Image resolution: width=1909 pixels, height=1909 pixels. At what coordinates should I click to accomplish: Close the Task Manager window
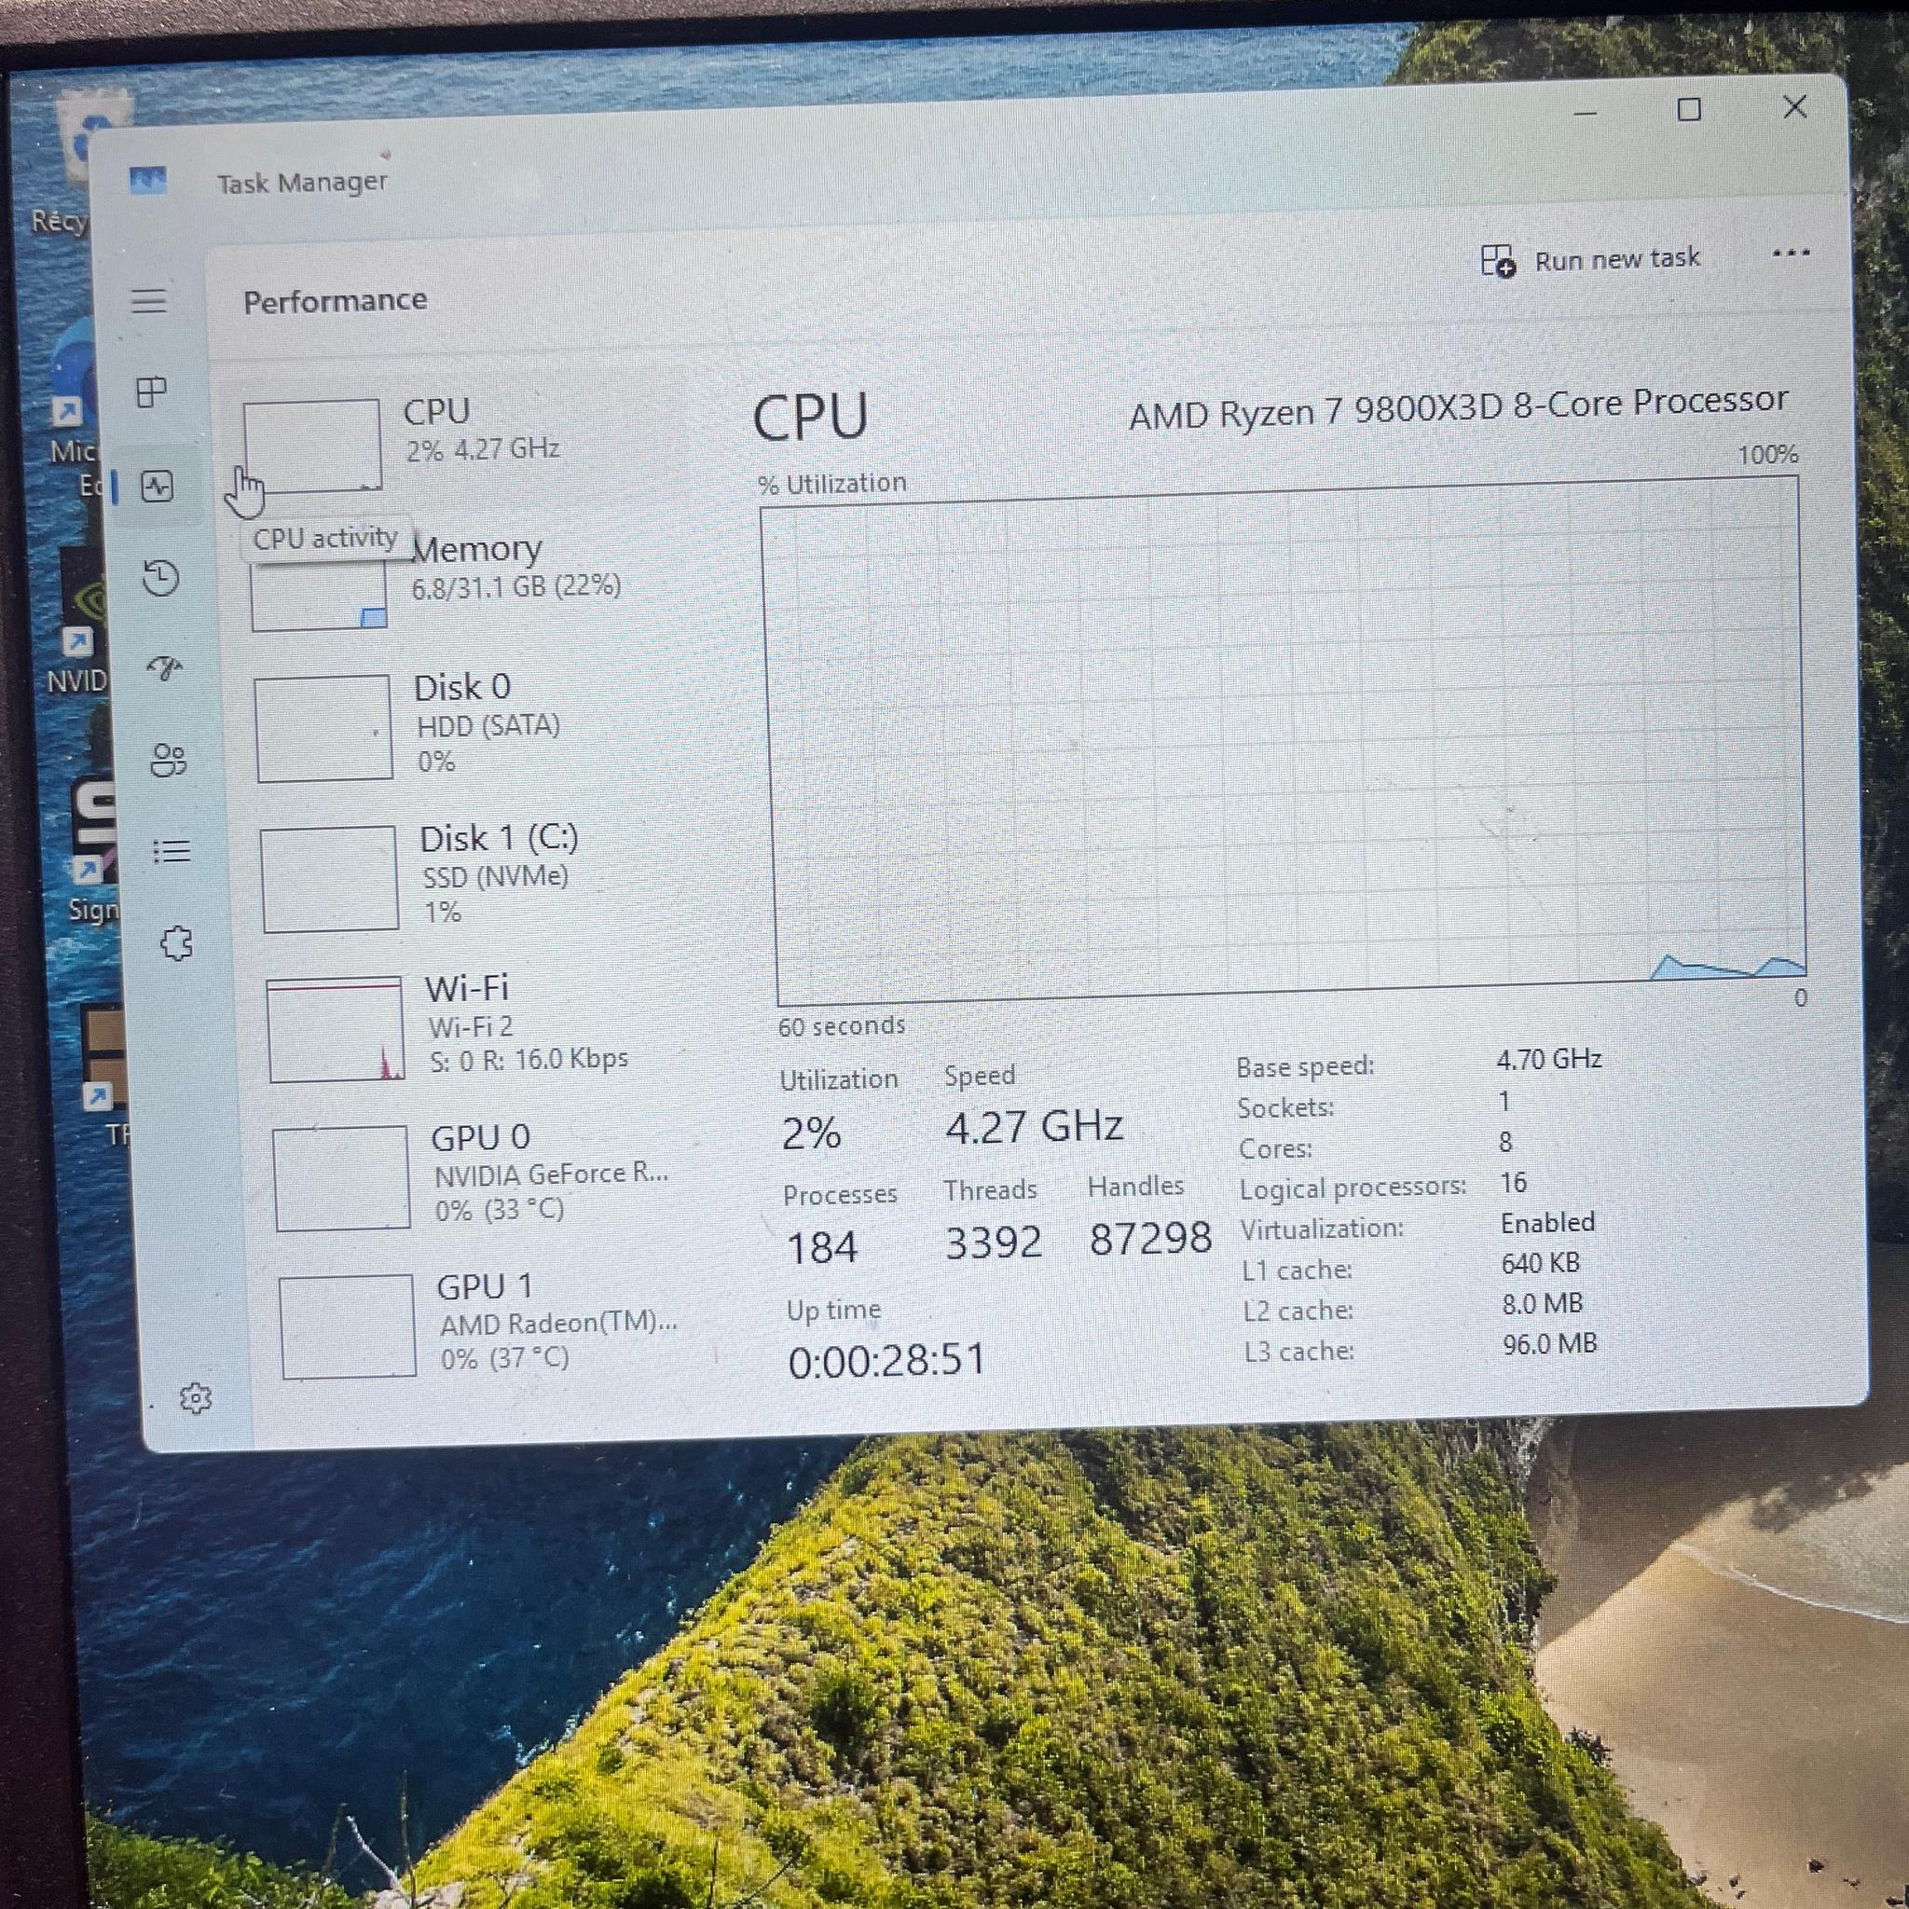[x=1795, y=106]
